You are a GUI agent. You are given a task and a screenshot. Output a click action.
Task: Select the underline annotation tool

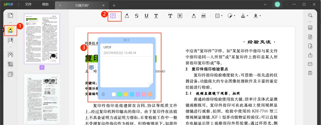[x=146, y=16]
